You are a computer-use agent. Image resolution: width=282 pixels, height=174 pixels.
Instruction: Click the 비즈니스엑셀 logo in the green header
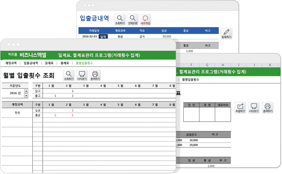coord(33,55)
